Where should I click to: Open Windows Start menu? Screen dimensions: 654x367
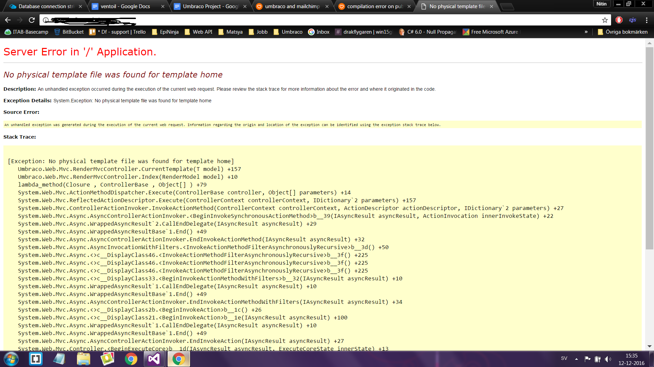tap(11, 359)
